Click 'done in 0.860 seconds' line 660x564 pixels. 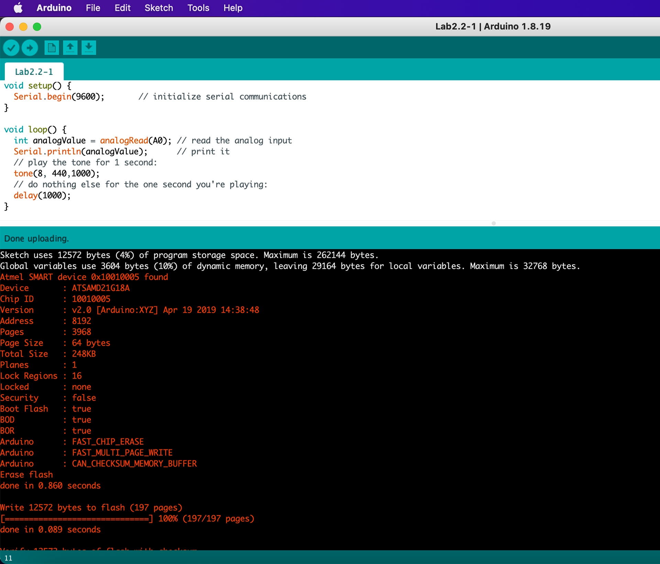pos(51,486)
